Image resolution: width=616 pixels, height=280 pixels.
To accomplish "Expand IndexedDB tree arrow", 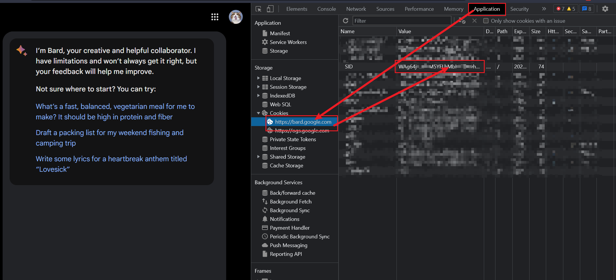I will click(258, 95).
